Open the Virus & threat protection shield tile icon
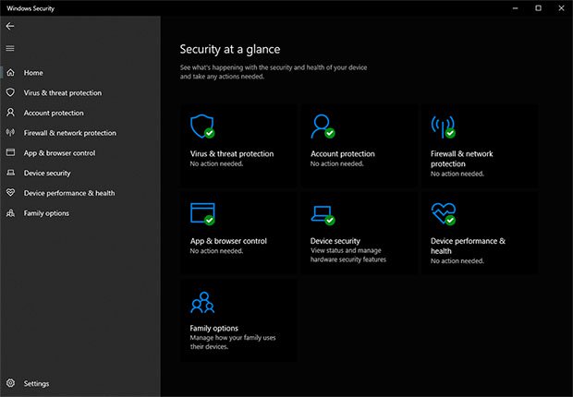The height and width of the screenshot is (397, 573). (202, 126)
